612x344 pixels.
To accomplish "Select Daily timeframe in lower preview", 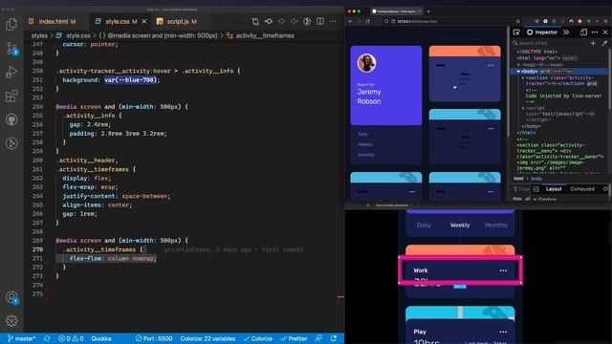I will pyautogui.click(x=424, y=226).
